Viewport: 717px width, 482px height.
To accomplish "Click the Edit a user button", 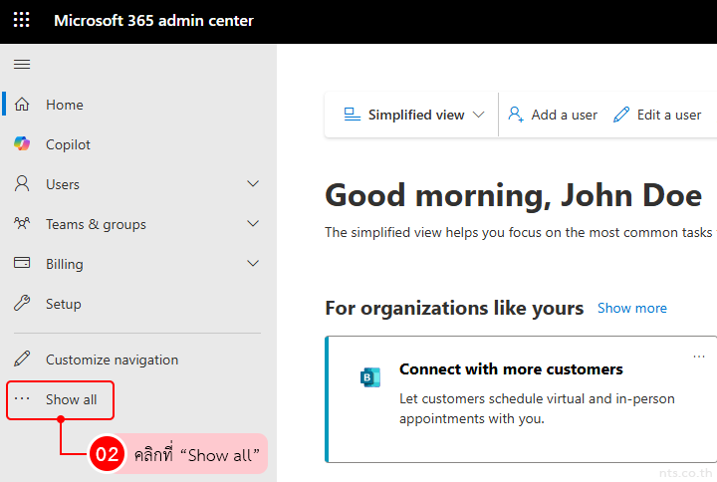I will coord(657,115).
